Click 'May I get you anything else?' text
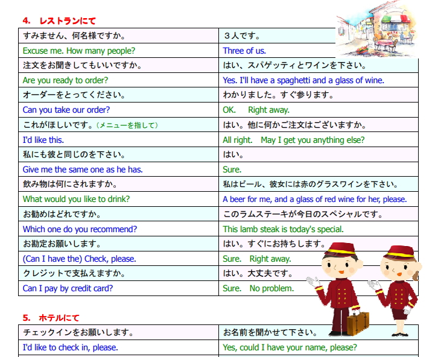The height and width of the screenshot is (357, 438). pyautogui.click(x=313, y=140)
